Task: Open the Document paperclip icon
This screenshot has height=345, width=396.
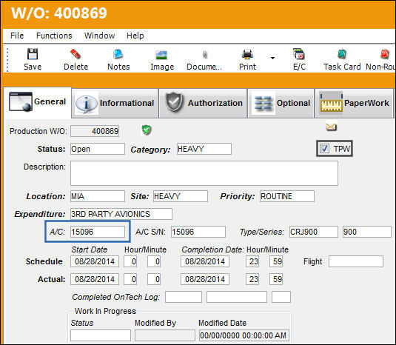Action: pos(205,55)
